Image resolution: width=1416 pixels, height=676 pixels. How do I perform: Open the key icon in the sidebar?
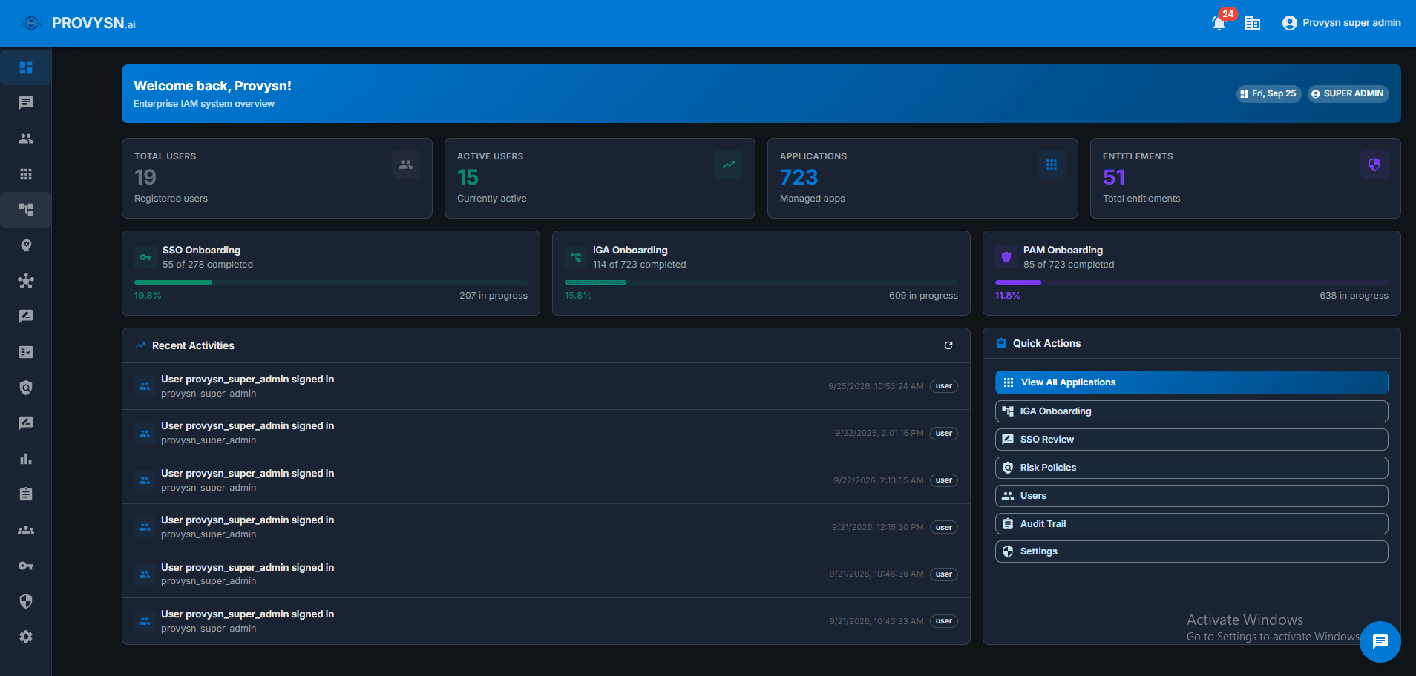26,566
